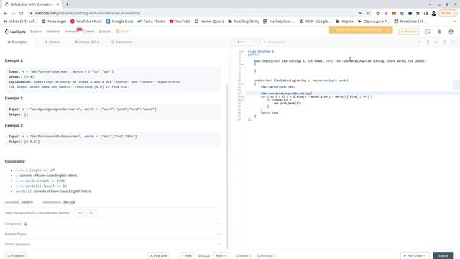The height and width of the screenshot is (259, 460).
Task: Open Google Docs bookmark
Action: click(119, 22)
